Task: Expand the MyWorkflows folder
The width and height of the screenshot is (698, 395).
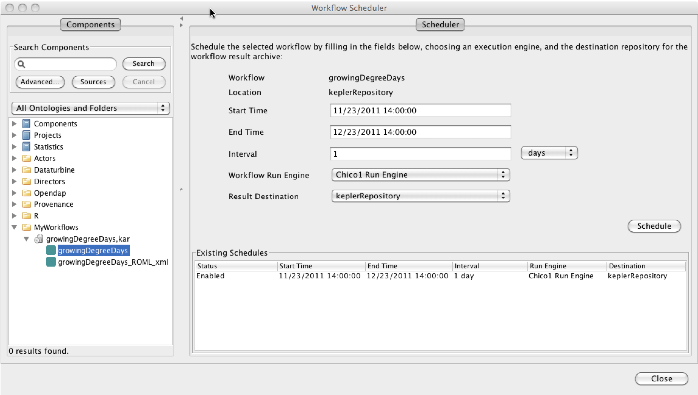Action: 14,227
